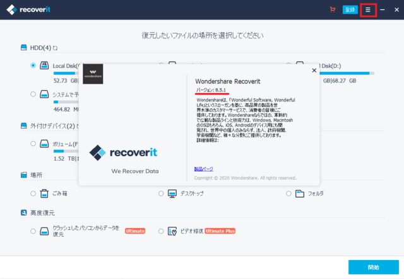Click the Wondershare Recoverit title text
Image resolution: width=404 pixels, height=279 pixels.
pyautogui.click(x=228, y=81)
